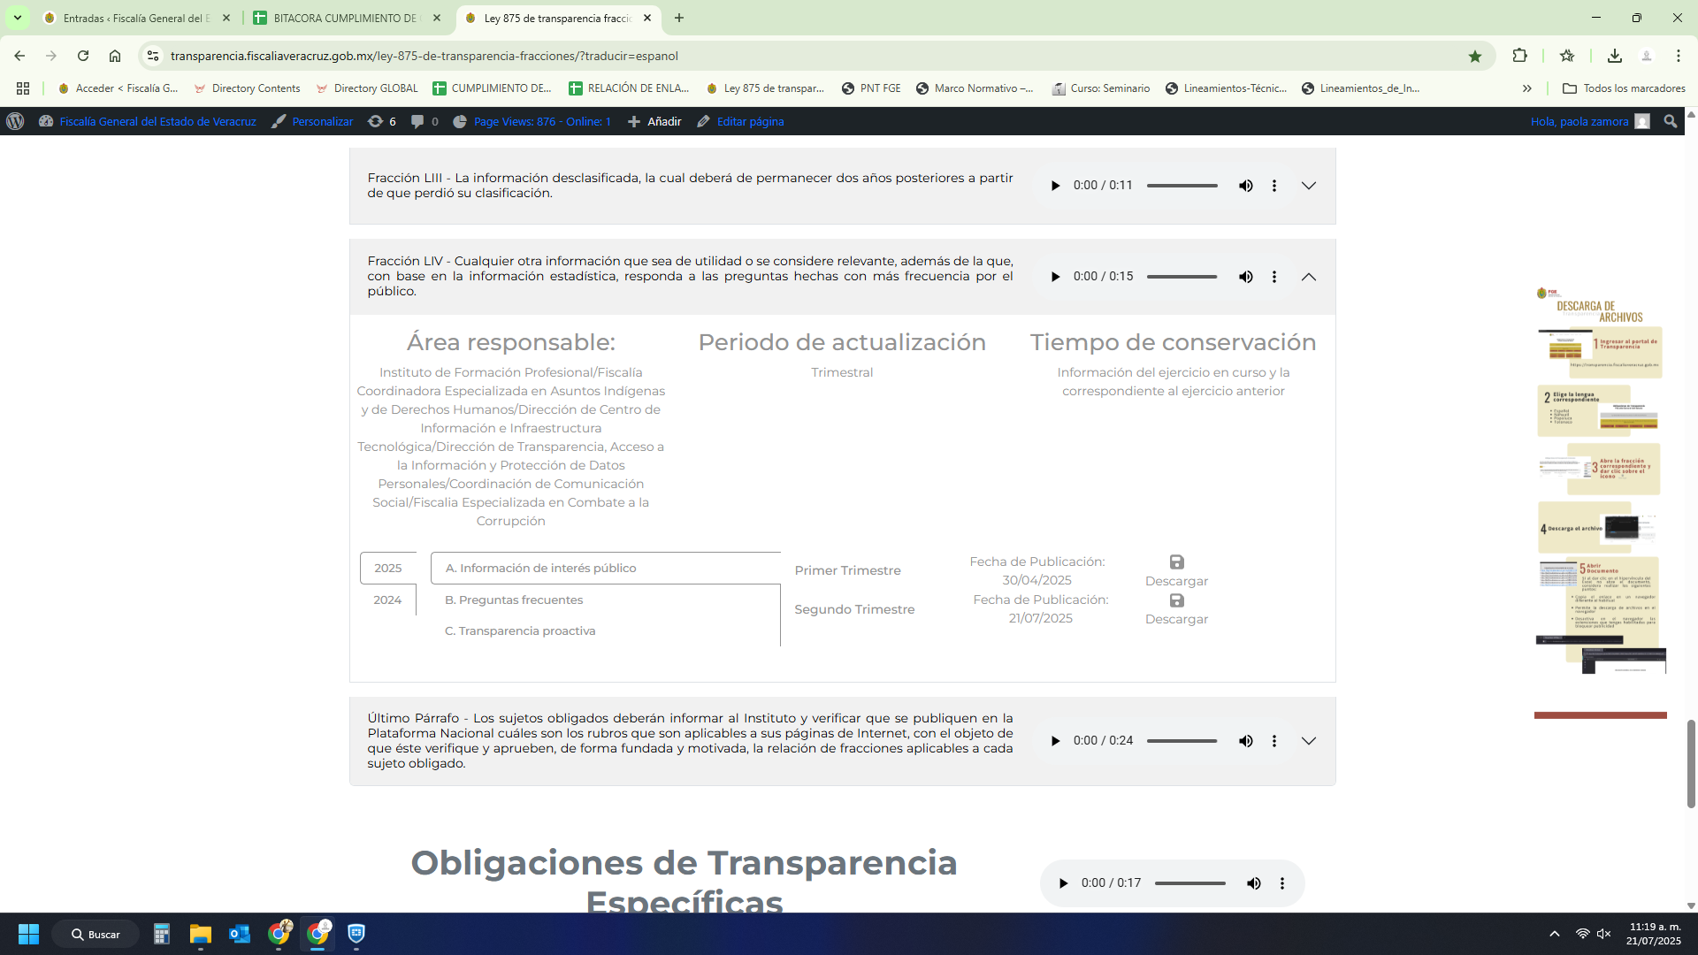Viewport: 1698px width, 955px height.
Task: Mute the Fracción LIV audio player
Action: pos(1245,277)
